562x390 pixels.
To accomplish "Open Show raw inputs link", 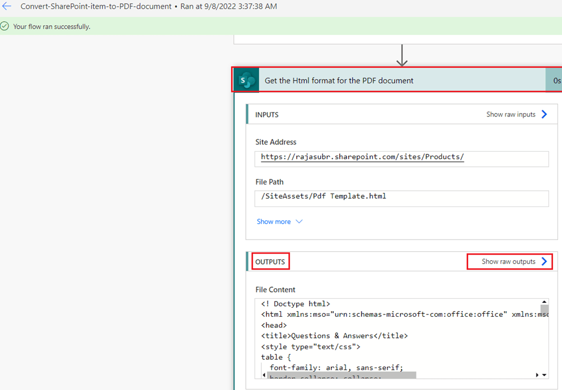I will [511, 114].
